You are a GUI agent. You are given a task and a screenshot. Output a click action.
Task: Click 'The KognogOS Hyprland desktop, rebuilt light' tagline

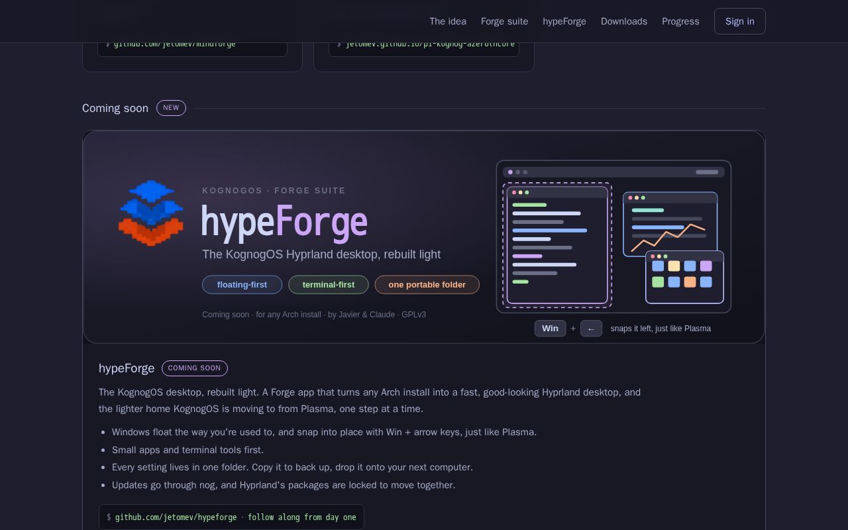point(321,254)
